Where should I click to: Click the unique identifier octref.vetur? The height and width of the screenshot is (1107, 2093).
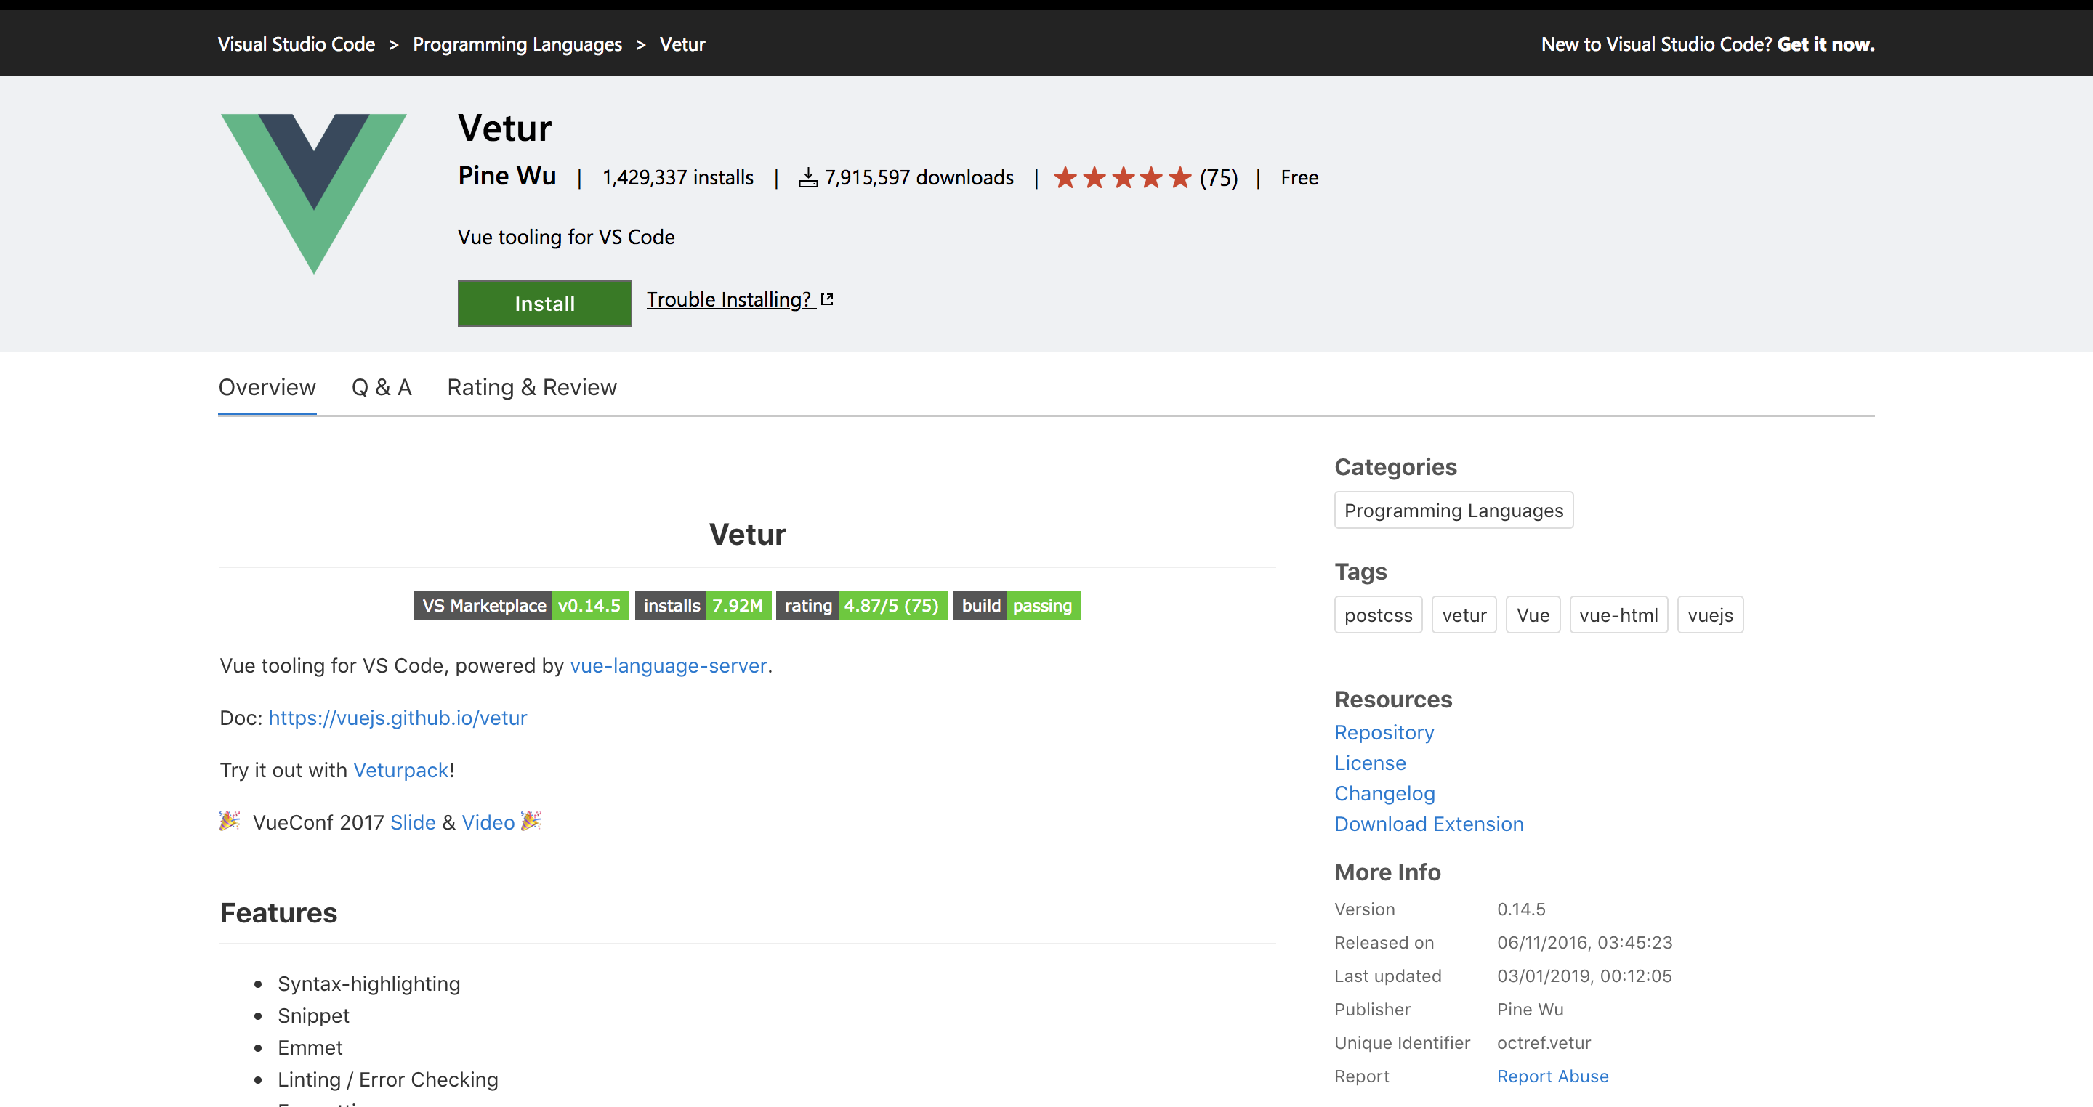click(1544, 1043)
